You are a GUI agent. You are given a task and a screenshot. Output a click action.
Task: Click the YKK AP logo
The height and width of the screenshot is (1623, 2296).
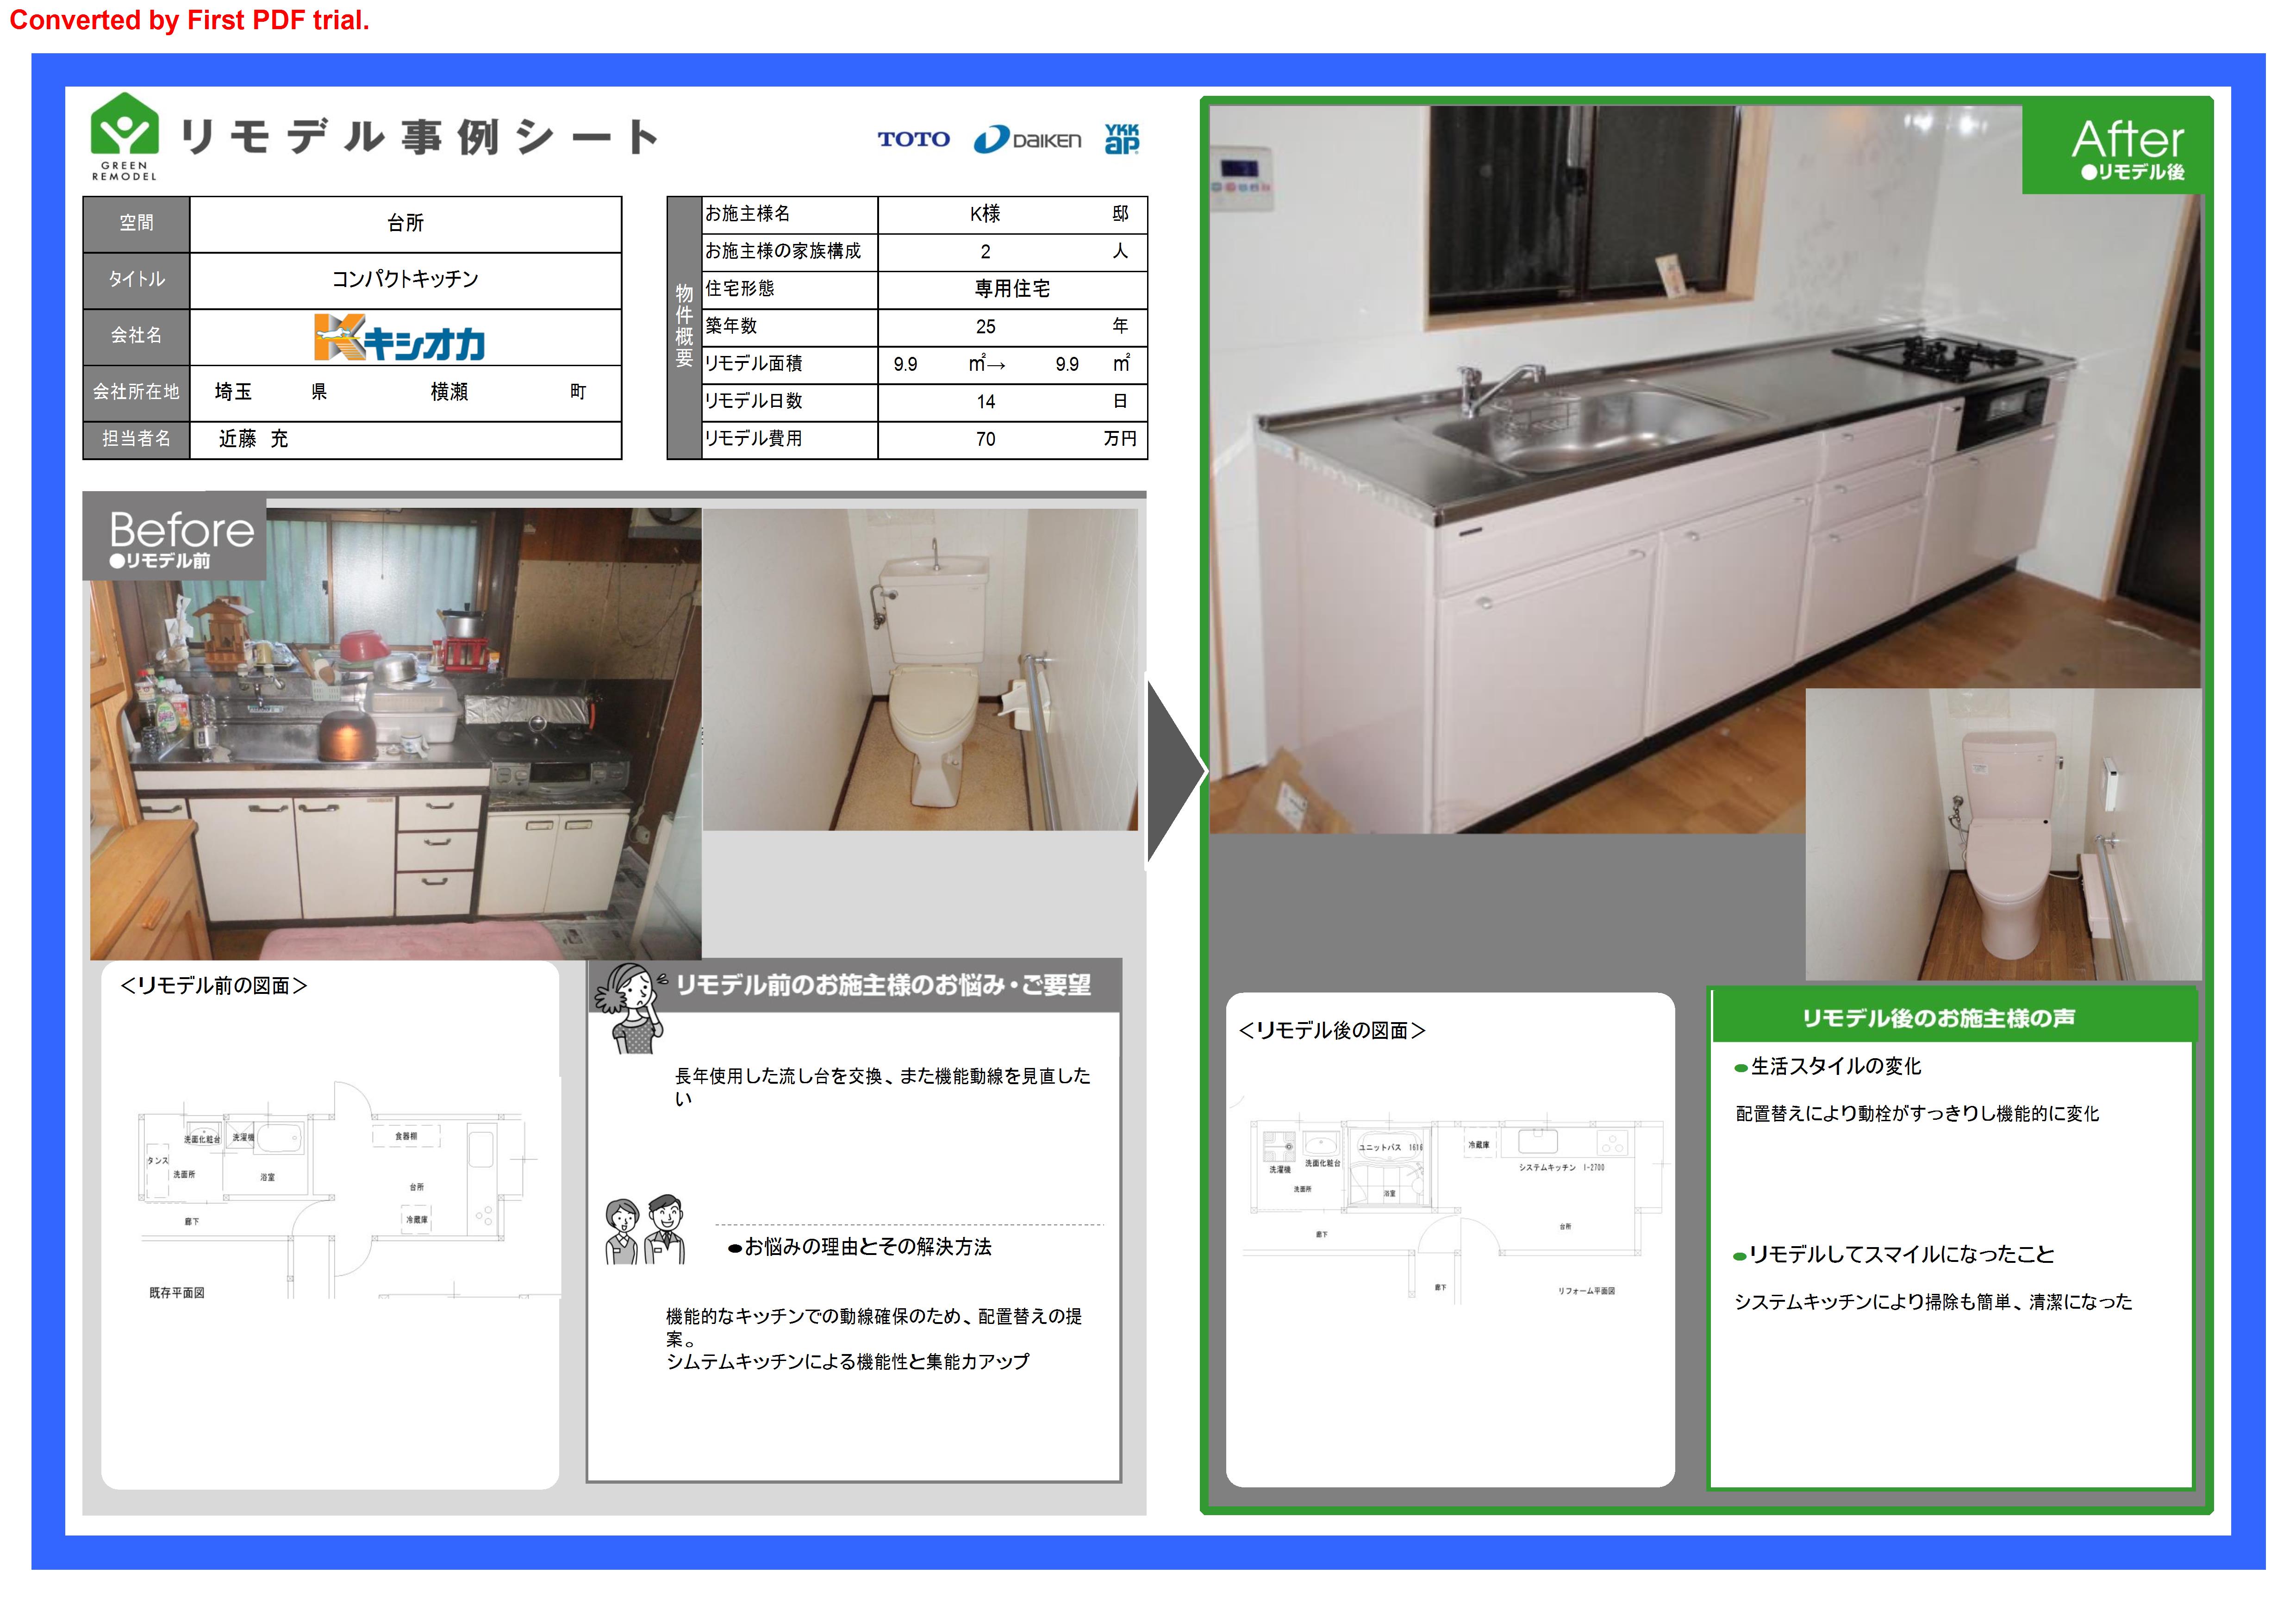[x=1121, y=139]
